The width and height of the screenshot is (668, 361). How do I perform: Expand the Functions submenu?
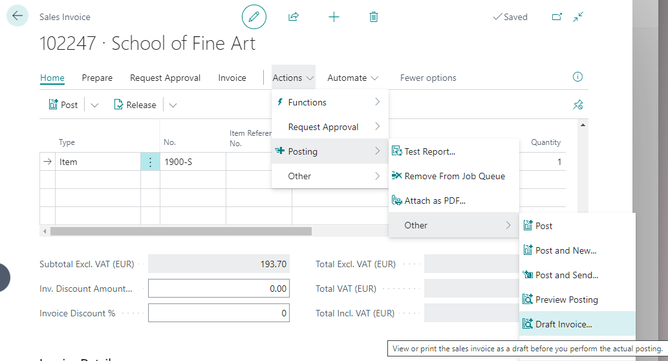pos(330,102)
